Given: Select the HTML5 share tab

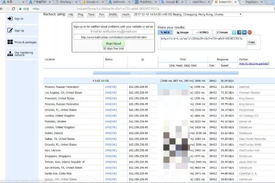Looking at the screenshot, I should point(202,32).
